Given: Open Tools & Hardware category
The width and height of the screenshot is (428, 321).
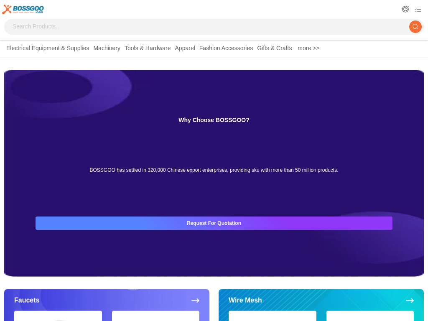Looking at the screenshot, I should click(x=148, y=48).
